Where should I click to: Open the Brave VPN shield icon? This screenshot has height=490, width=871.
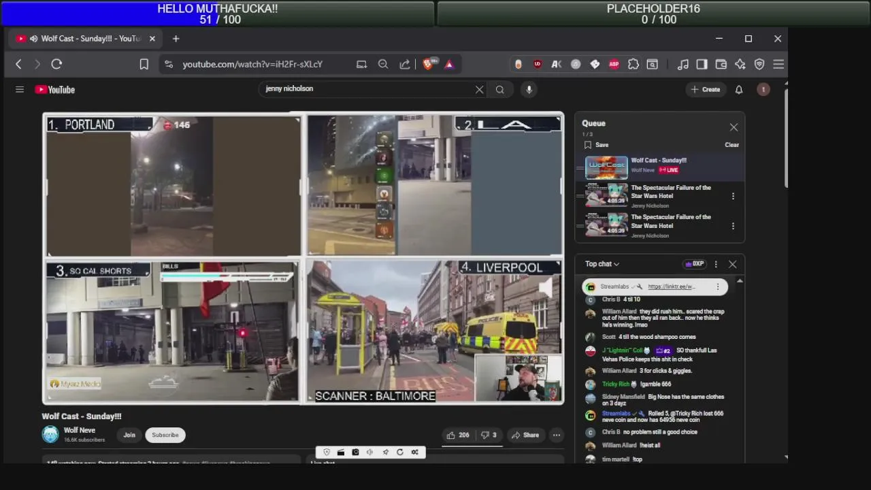click(x=759, y=64)
